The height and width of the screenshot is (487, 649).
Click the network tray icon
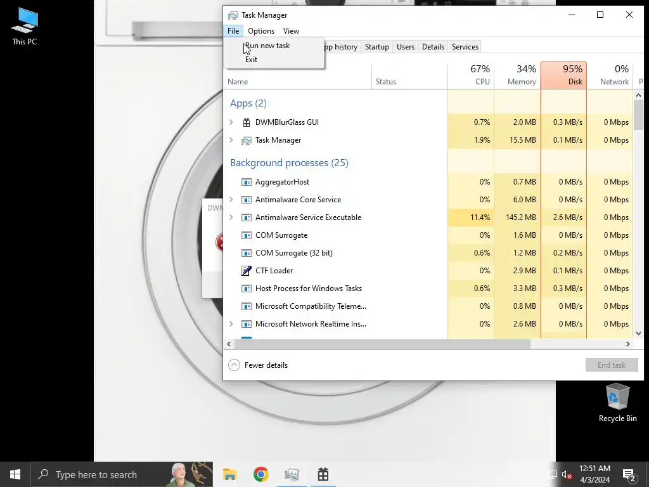pyautogui.click(x=553, y=475)
